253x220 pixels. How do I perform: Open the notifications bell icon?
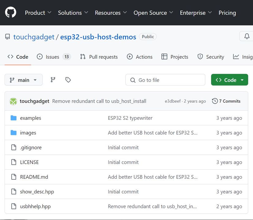tap(247, 37)
